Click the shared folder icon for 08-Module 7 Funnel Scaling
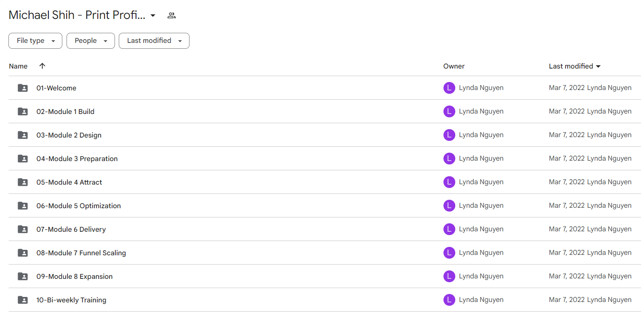This screenshot has height=323, width=641. [23, 253]
